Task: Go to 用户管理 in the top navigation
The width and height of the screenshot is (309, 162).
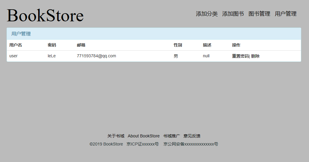Action: [x=286, y=14]
